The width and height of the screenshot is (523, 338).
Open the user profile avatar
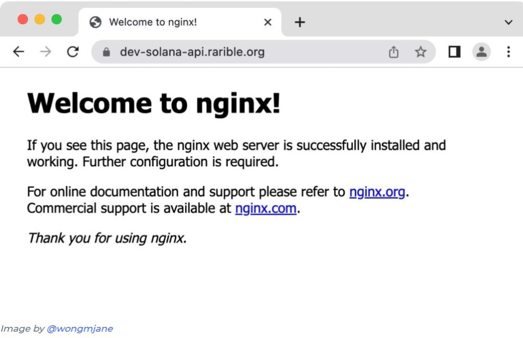click(x=481, y=52)
